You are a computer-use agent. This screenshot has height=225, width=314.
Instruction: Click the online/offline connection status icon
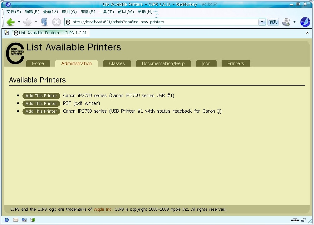coord(295,220)
